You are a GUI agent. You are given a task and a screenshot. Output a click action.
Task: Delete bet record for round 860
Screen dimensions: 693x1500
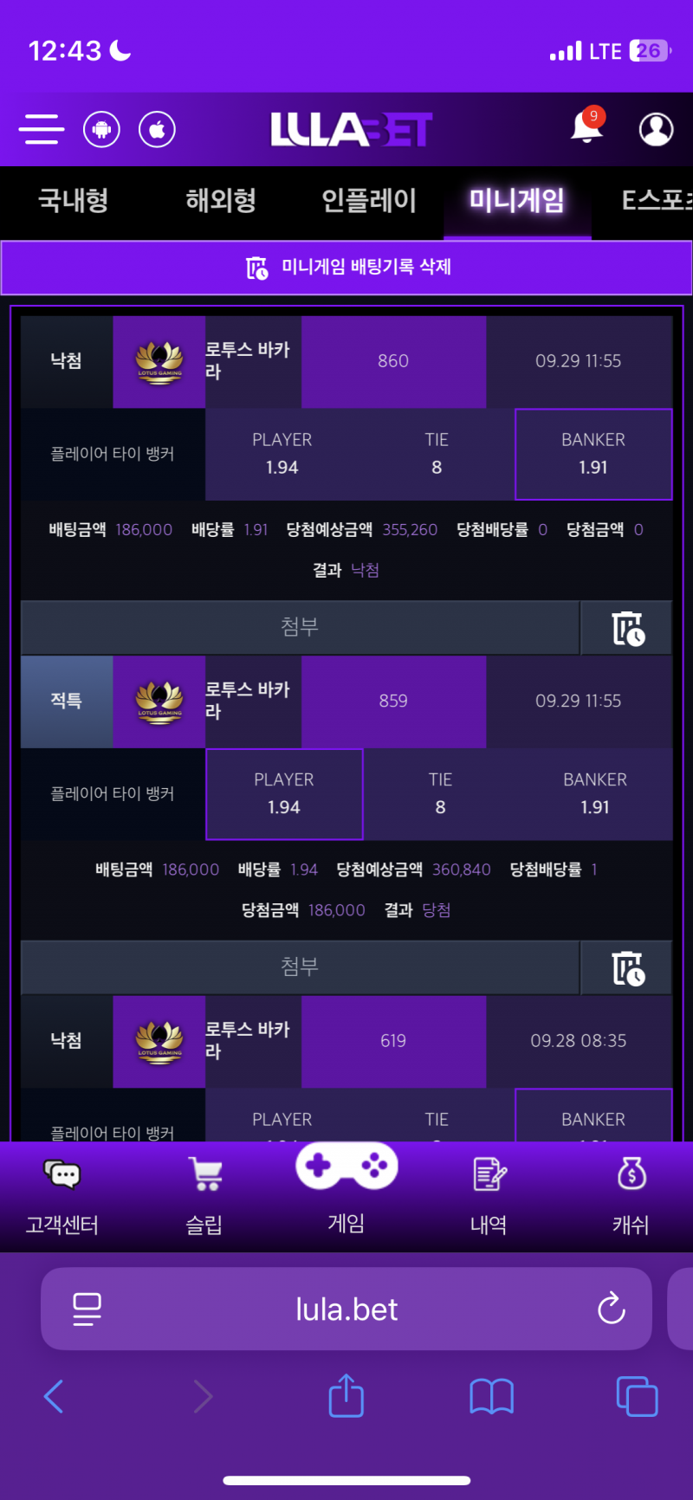click(627, 629)
